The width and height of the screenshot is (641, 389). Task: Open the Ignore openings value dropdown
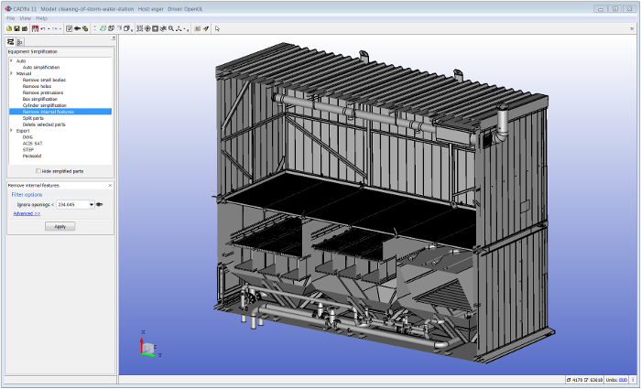pos(91,205)
